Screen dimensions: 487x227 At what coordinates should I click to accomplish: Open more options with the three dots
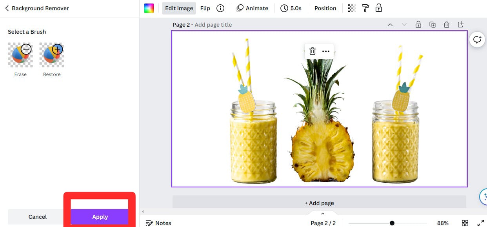[326, 51]
